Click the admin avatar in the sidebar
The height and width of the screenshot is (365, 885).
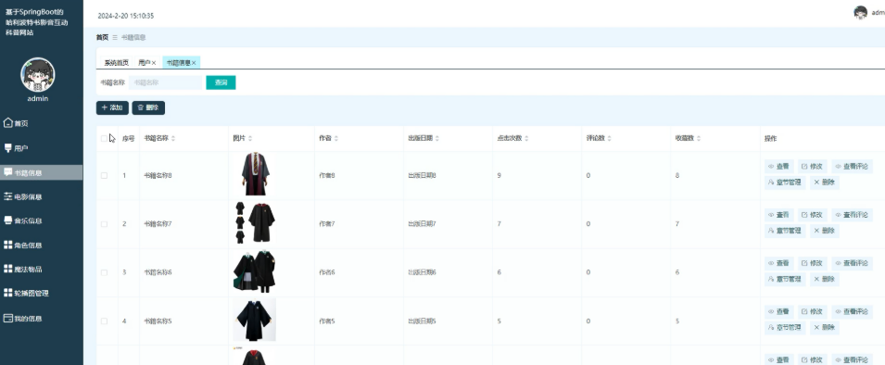tap(38, 74)
